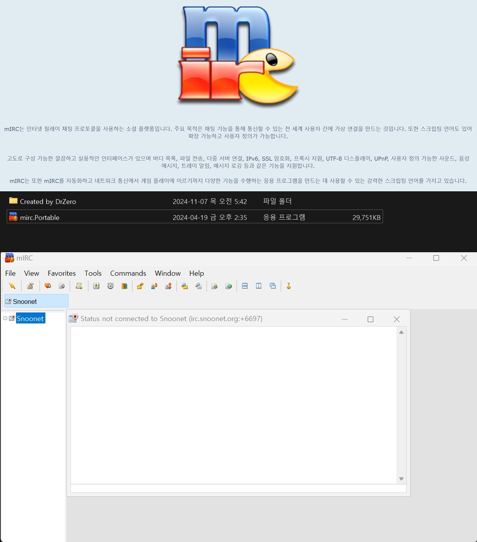Close the Status not connected window
Screen dimensions: 477x542
coord(396,319)
